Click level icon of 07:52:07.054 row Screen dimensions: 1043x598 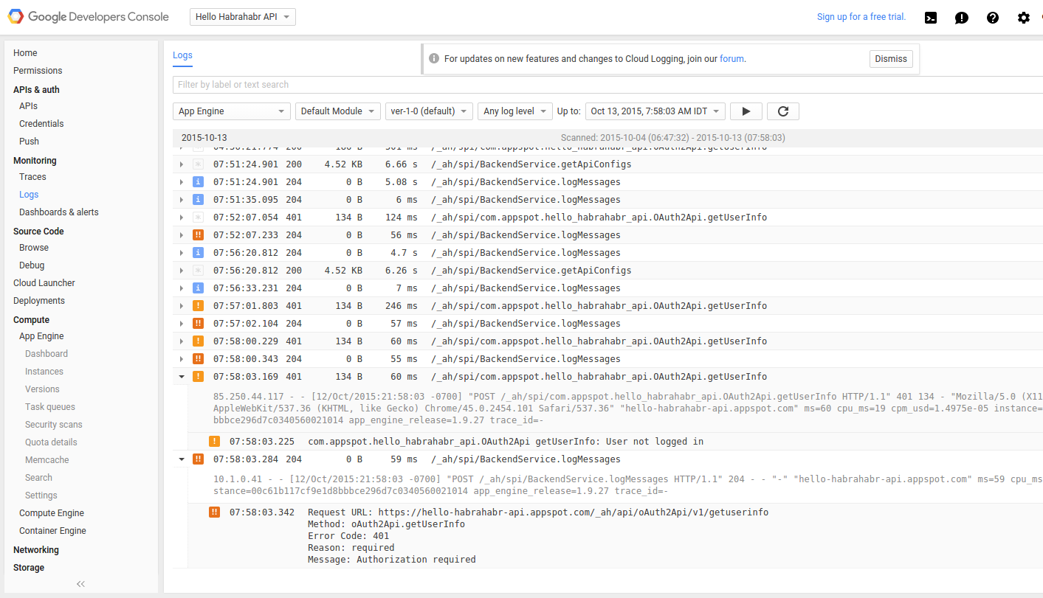pyautogui.click(x=198, y=218)
